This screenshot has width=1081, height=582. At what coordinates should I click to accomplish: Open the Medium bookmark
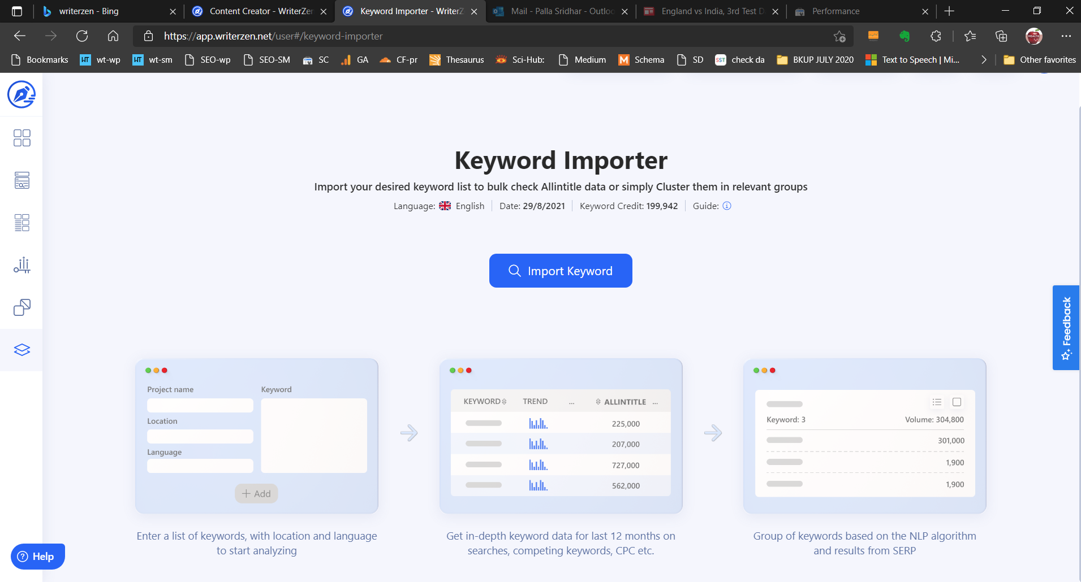(x=582, y=60)
